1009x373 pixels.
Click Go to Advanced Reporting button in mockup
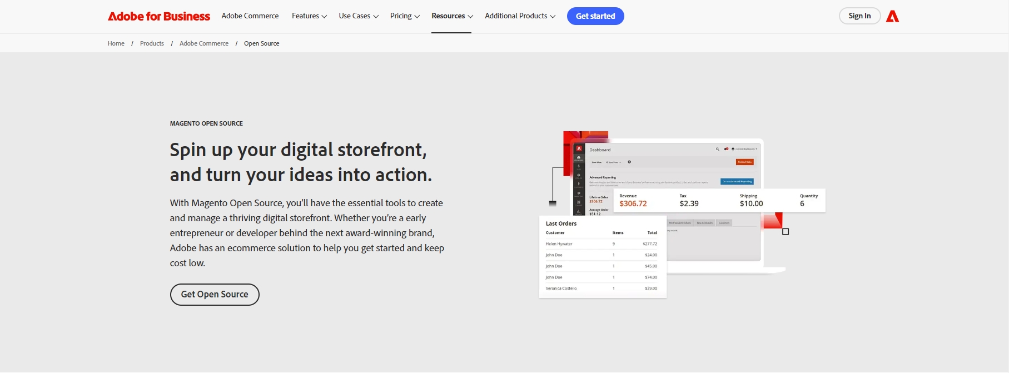point(737,181)
